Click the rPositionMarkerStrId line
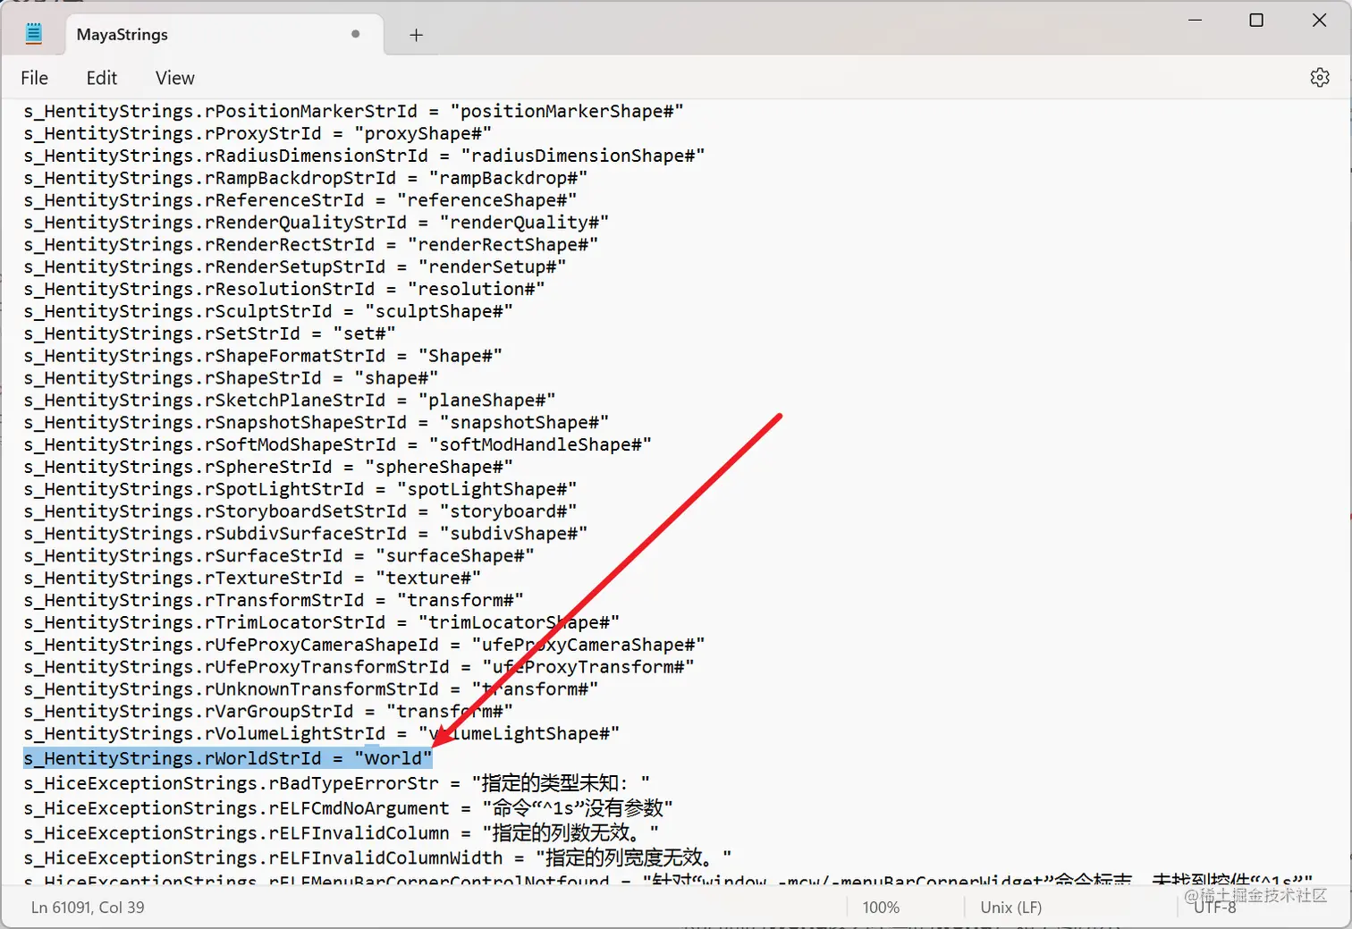The image size is (1352, 929). pyautogui.click(x=354, y=111)
